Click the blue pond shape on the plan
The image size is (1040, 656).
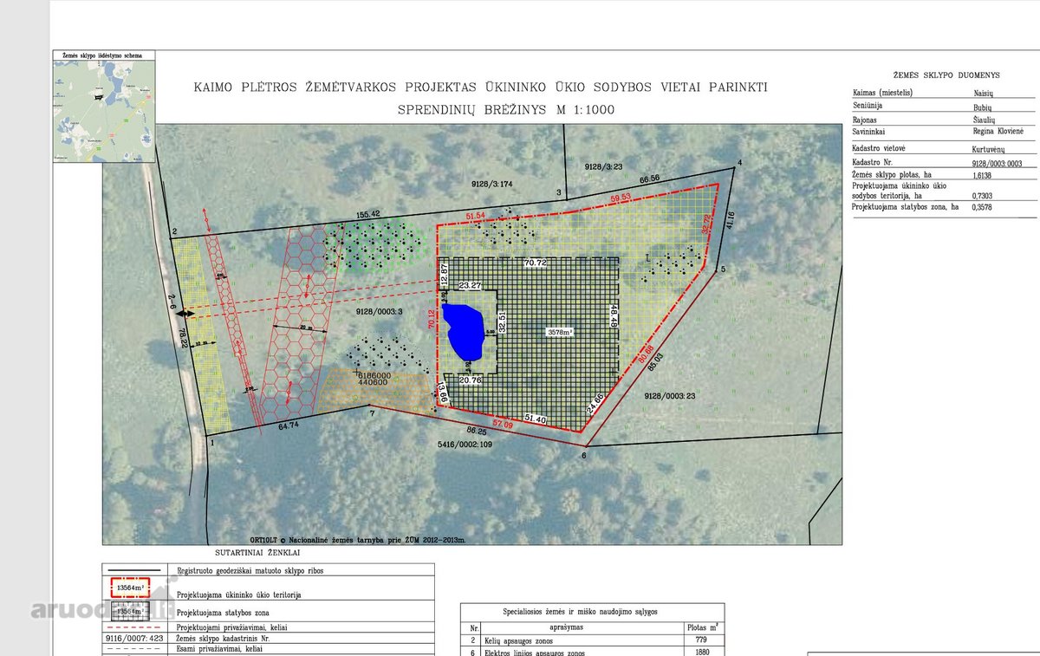(x=464, y=332)
